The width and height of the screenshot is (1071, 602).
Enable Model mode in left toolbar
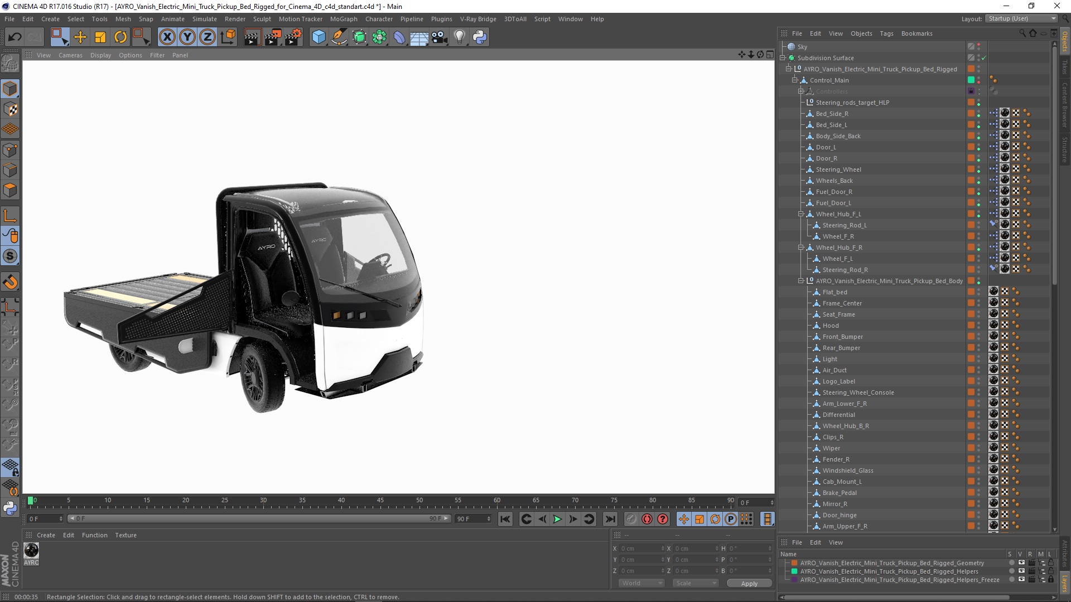tap(10, 89)
